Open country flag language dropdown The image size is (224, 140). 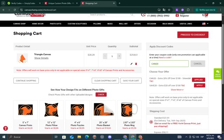205,23
